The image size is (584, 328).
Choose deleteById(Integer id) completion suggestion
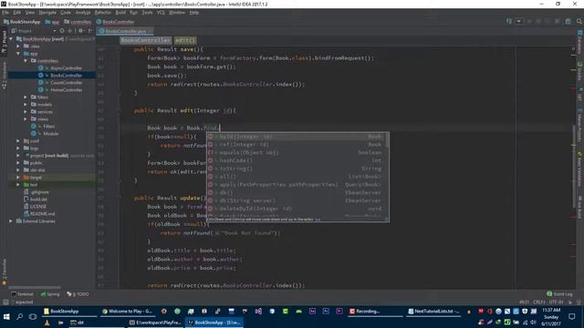point(295,209)
